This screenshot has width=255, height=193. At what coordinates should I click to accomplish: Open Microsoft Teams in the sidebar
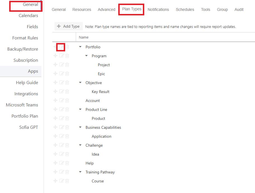click(x=22, y=105)
